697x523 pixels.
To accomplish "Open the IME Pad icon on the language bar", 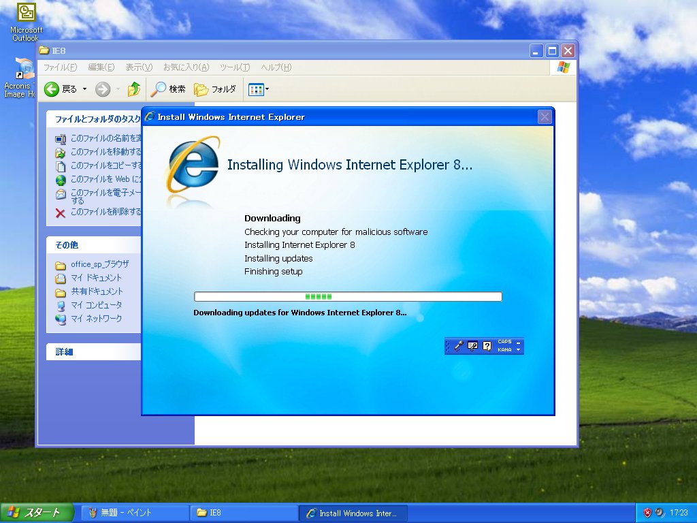I will pyautogui.click(x=473, y=345).
